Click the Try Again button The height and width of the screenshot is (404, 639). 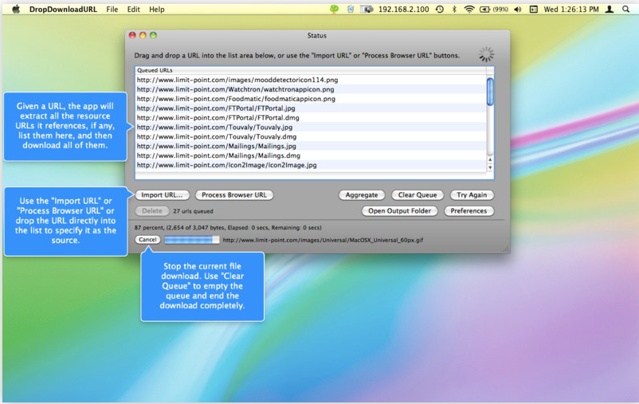click(472, 195)
